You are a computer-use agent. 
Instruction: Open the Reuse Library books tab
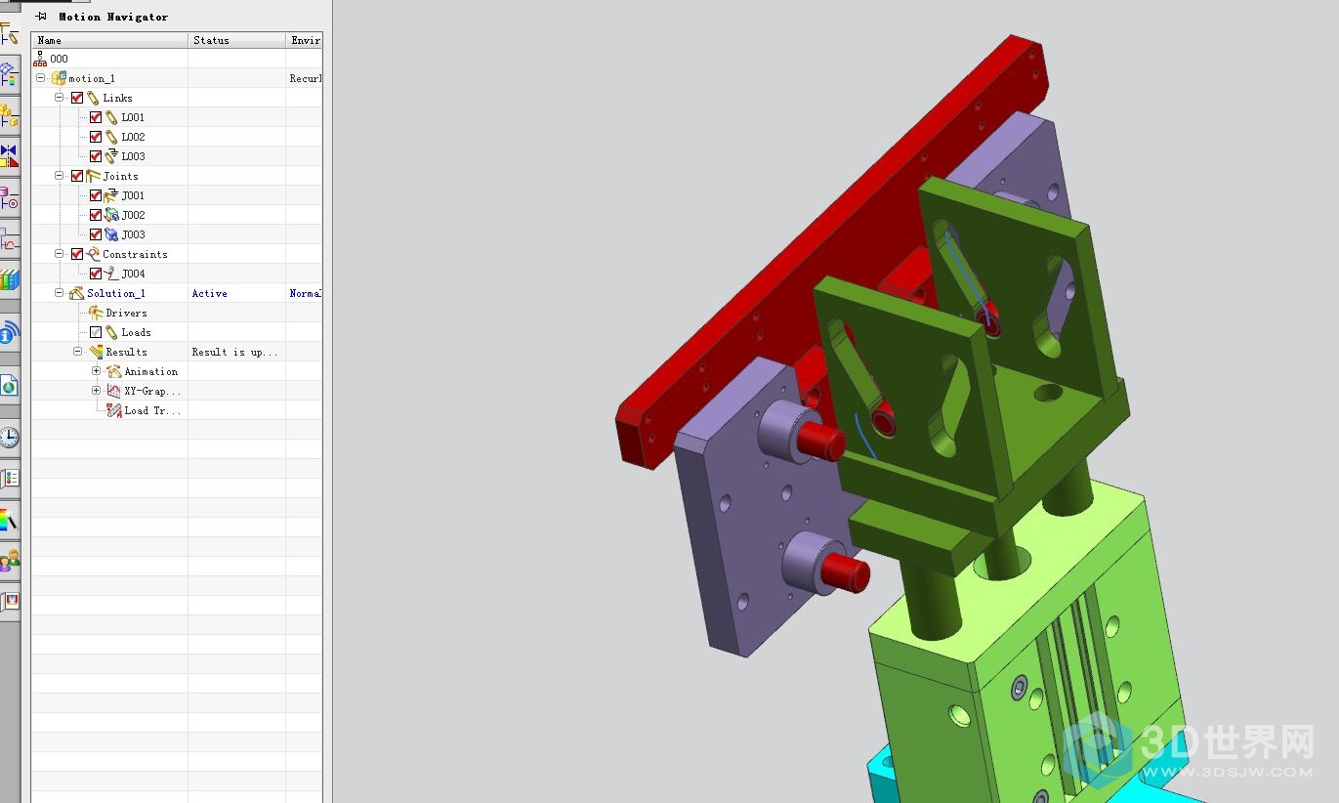coord(9,280)
